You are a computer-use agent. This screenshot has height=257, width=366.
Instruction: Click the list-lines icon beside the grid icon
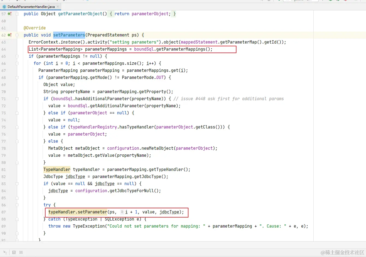21,252
